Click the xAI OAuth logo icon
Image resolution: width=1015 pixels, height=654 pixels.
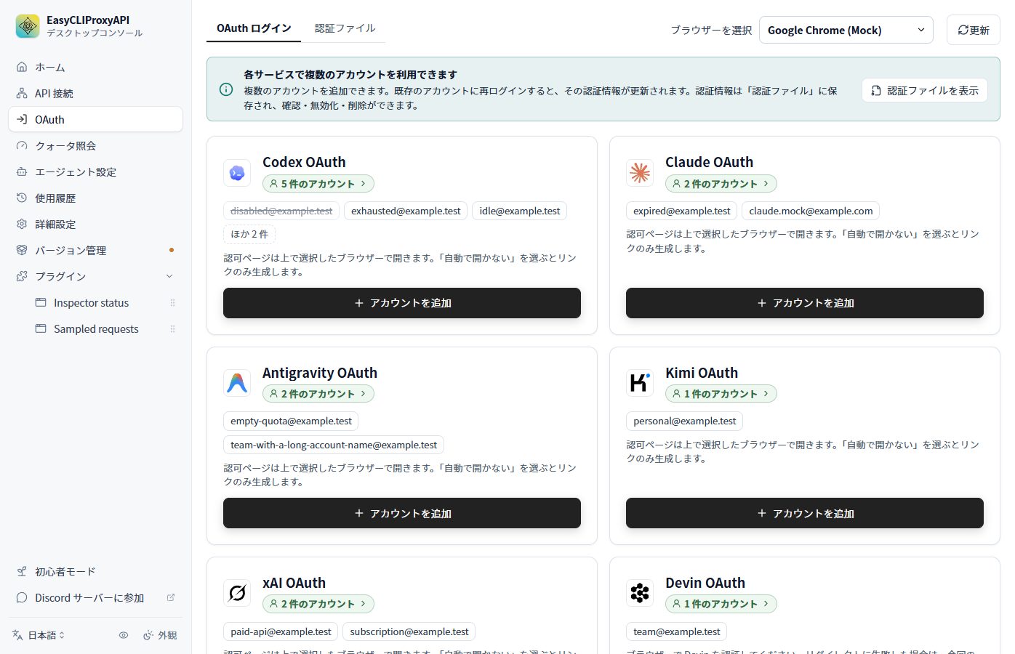click(x=237, y=593)
